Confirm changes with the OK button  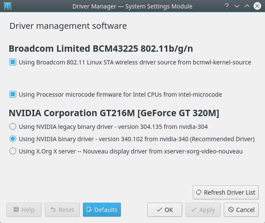pos(165,209)
